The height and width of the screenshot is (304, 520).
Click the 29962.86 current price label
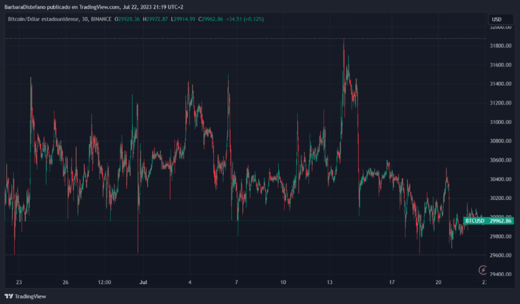[x=501, y=221]
